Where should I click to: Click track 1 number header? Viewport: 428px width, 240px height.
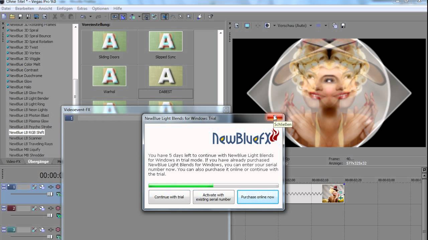click(x=11, y=187)
